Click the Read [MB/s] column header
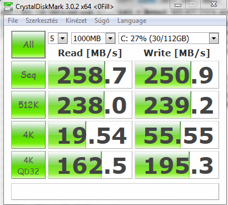This screenshot has height=205, width=228. click(90, 53)
